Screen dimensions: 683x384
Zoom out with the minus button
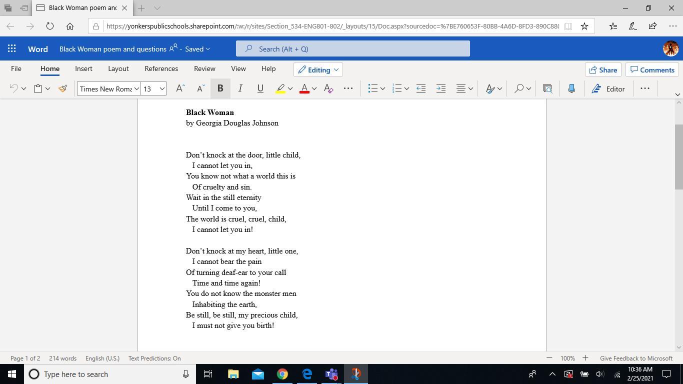click(549, 358)
